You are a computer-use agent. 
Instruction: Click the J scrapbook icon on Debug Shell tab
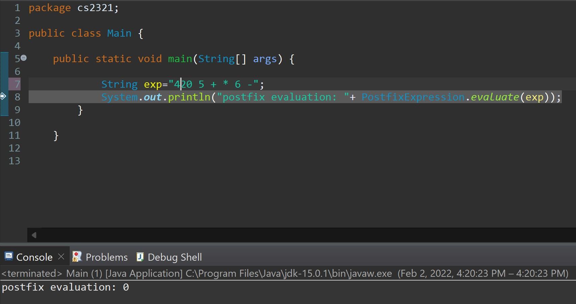[139, 257]
